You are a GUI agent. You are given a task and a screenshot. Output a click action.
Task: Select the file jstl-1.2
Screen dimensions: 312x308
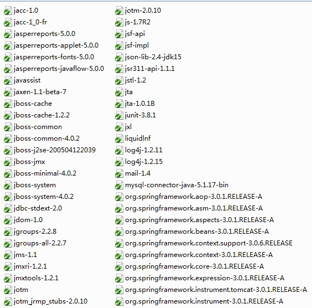click(x=136, y=80)
